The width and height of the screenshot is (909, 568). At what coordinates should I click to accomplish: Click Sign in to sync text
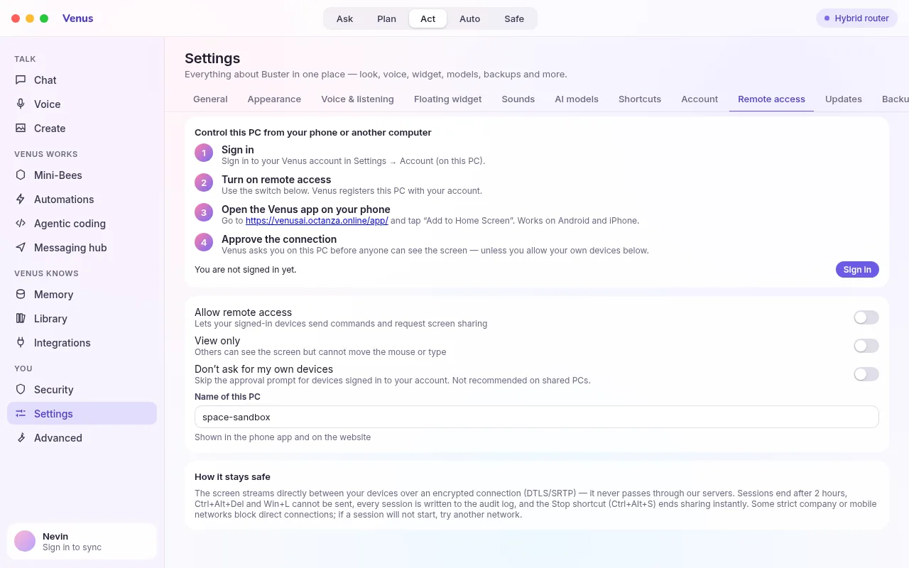(72, 547)
